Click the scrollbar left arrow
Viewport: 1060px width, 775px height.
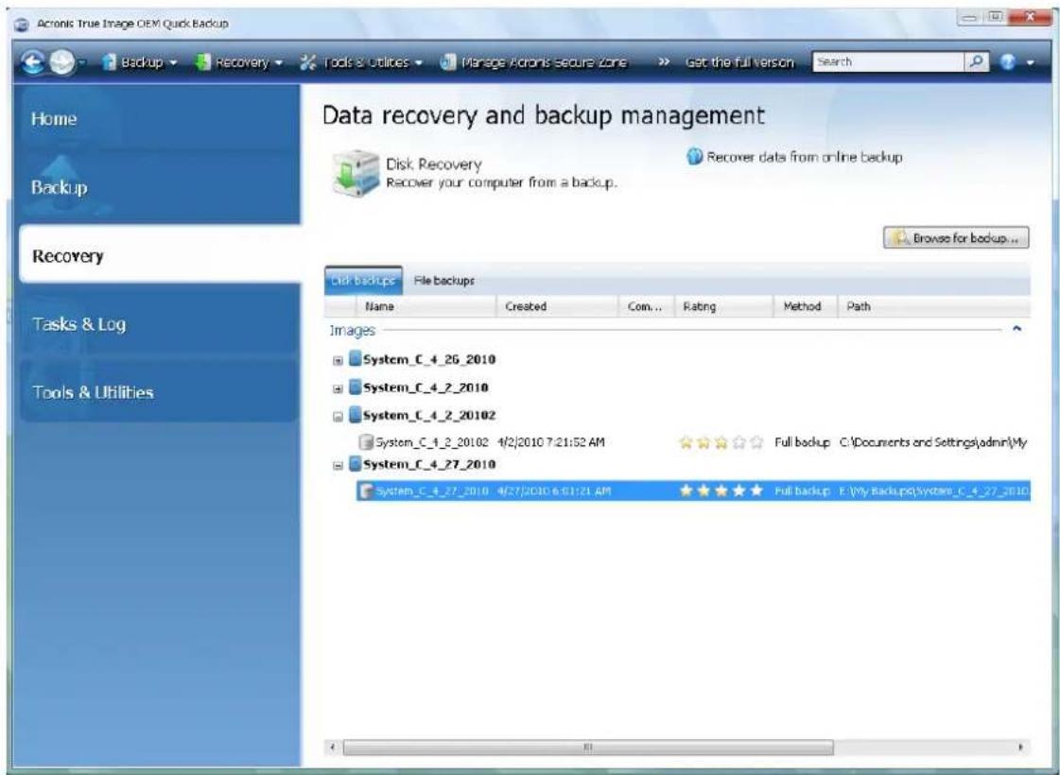pyautogui.click(x=332, y=747)
